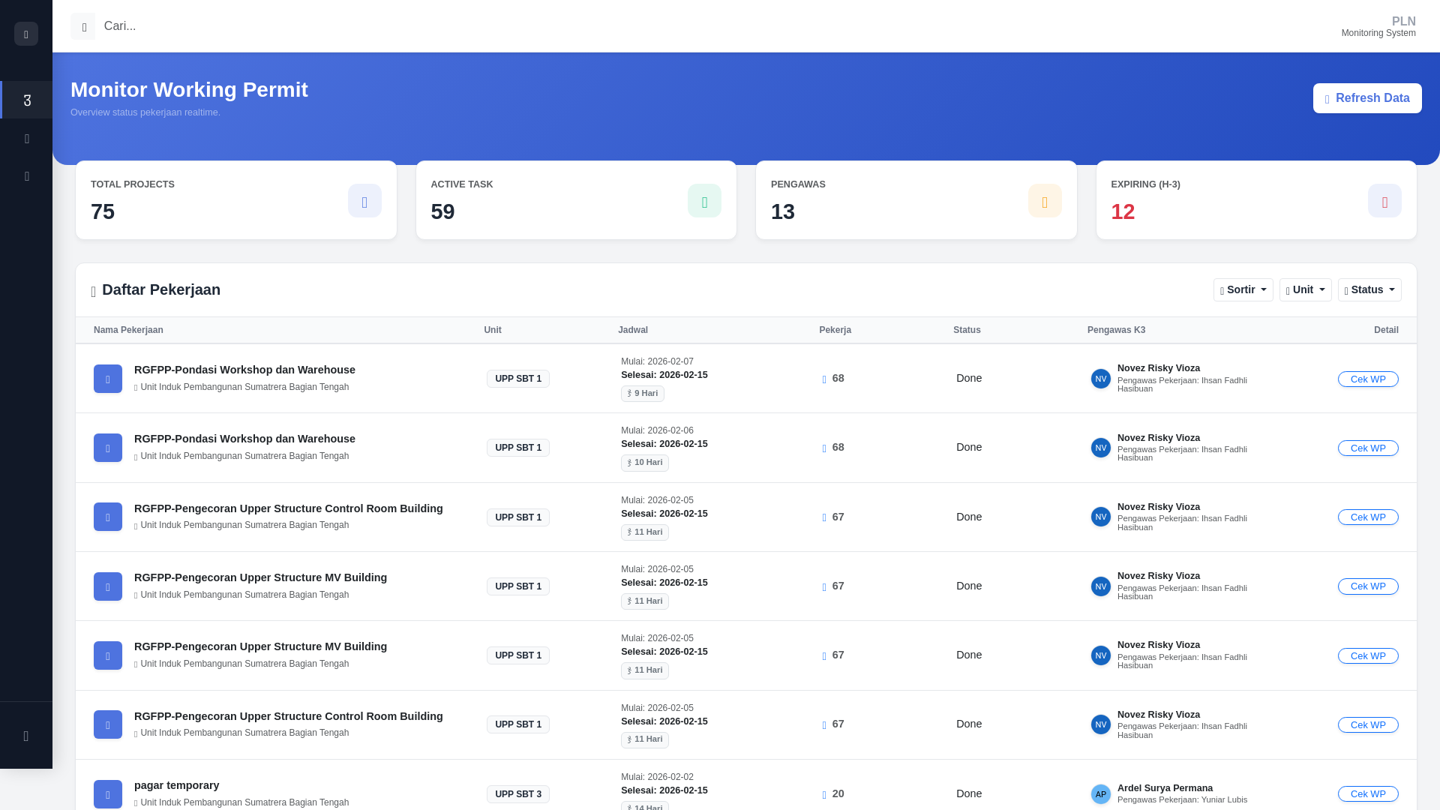Click the Daftar Pekerjaan list icon
The image size is (1440, 810).
[x=94, y=291]
